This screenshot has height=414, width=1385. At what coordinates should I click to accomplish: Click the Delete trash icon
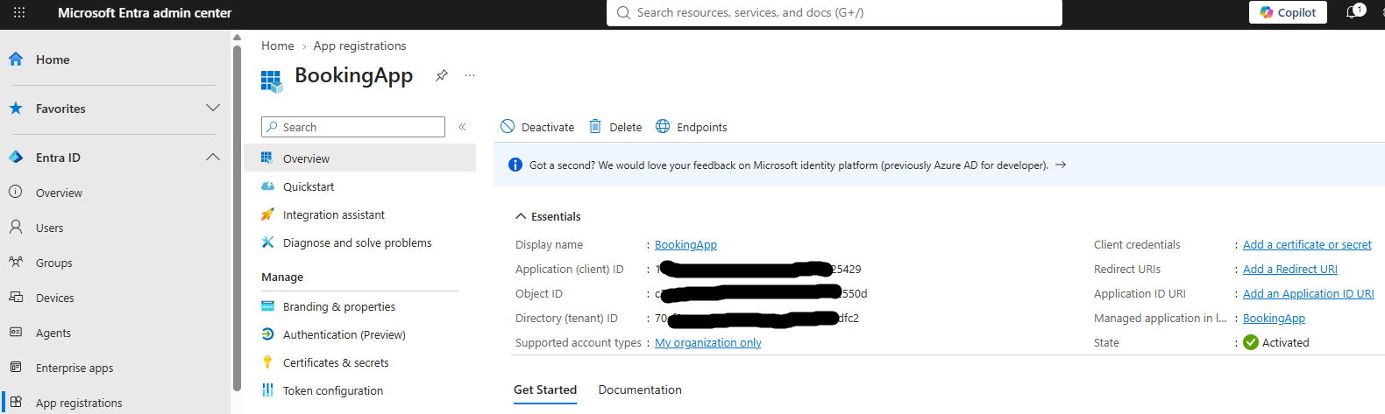tap(595, 126)
